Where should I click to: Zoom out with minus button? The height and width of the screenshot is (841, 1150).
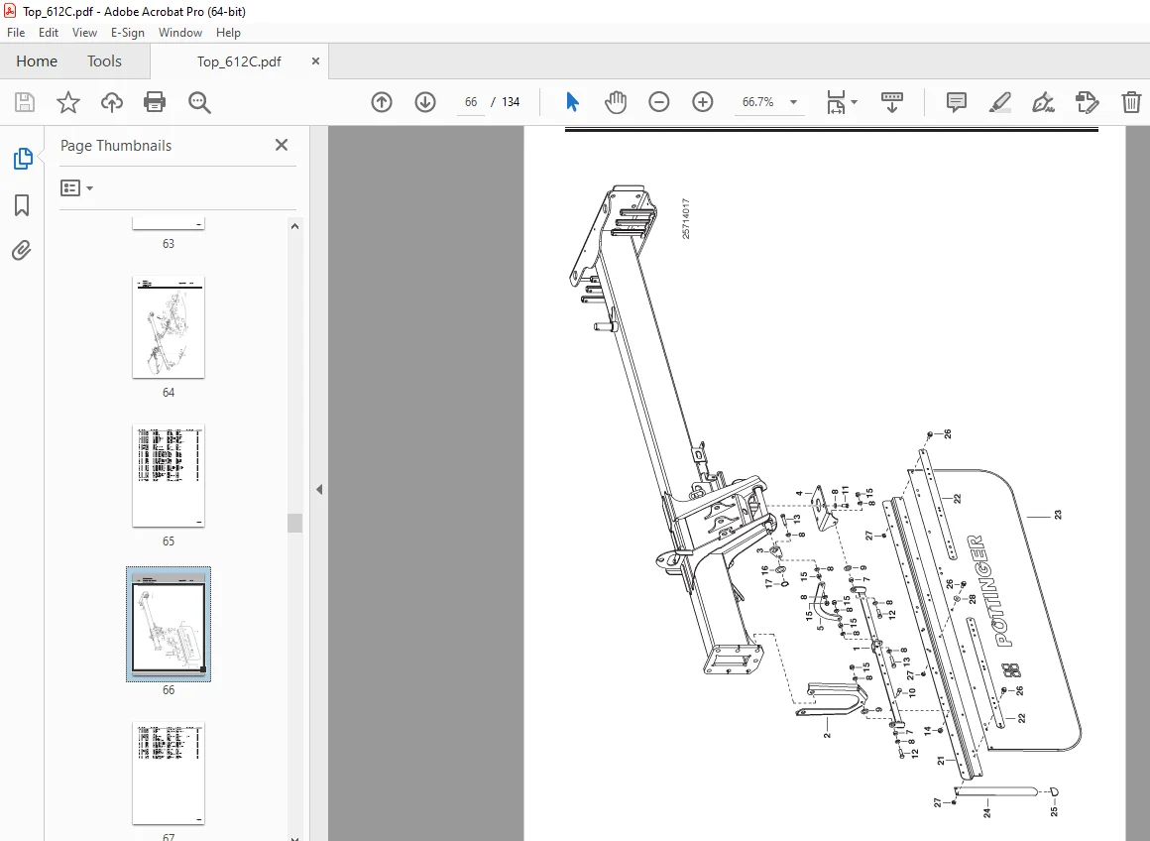(658, 102)
